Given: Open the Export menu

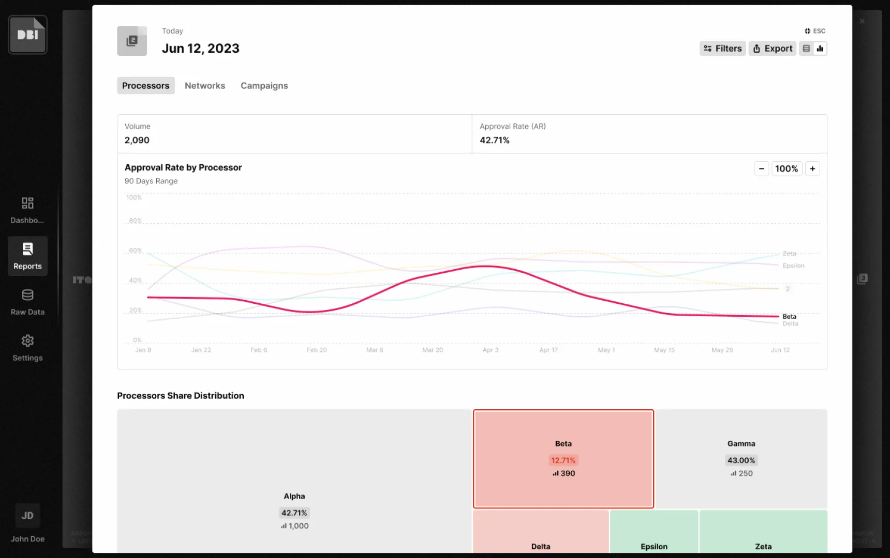Looking at the screenshot, I should coord(772,49).
